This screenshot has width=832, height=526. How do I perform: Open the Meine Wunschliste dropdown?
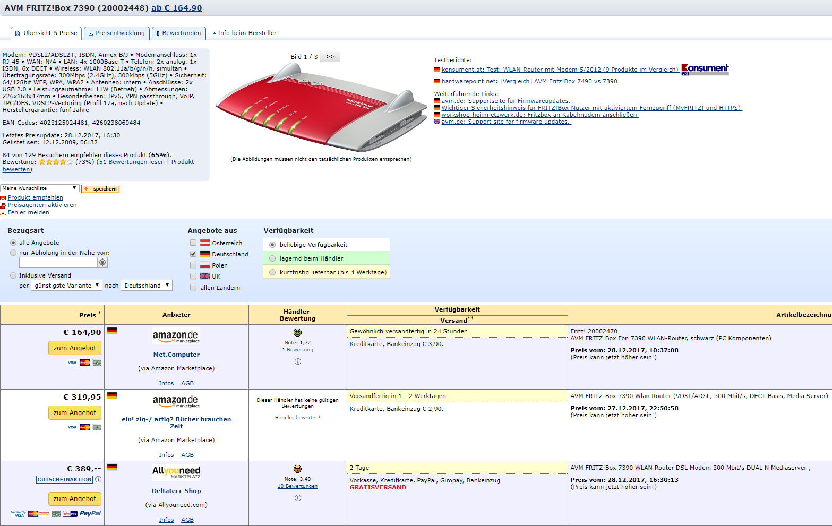click(40, 188)
